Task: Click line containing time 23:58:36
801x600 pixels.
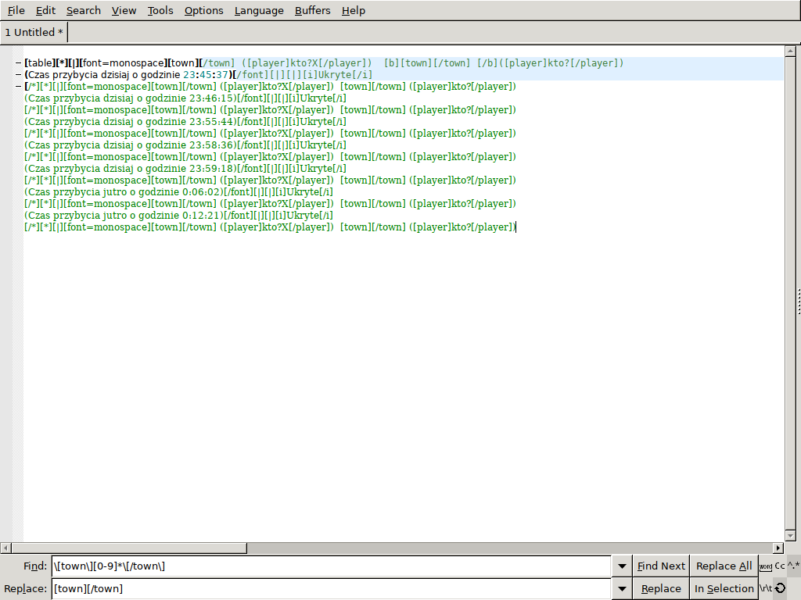Action: tap(185, 145)
